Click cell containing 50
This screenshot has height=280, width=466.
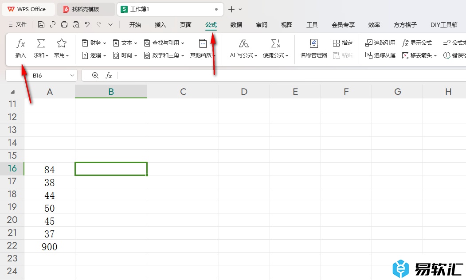(50, 208)
